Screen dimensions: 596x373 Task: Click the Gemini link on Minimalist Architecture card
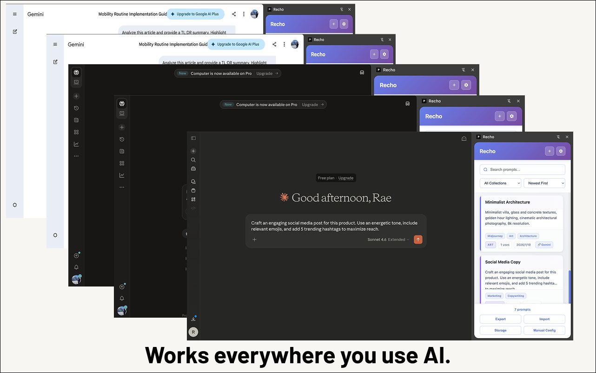click(544, 245)
